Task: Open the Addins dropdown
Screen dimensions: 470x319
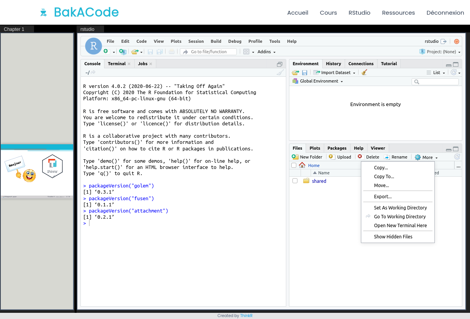Action: [267, 52]
